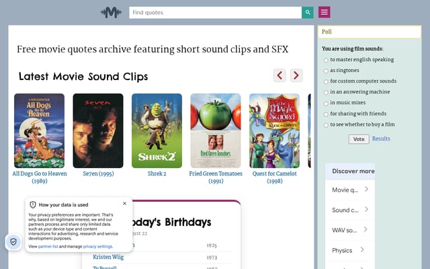This screenshot has width=430, height=269.
Task: Select 'to see whether to buy a film'
Action: coord(326,125)
